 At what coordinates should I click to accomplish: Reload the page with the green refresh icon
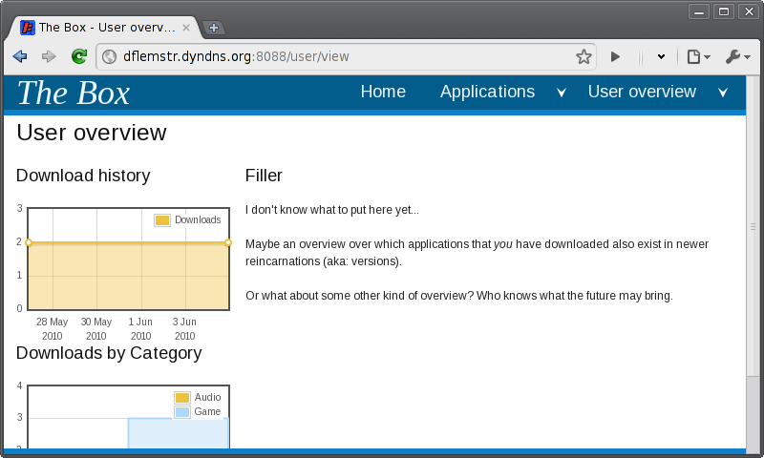click(79, 57)
